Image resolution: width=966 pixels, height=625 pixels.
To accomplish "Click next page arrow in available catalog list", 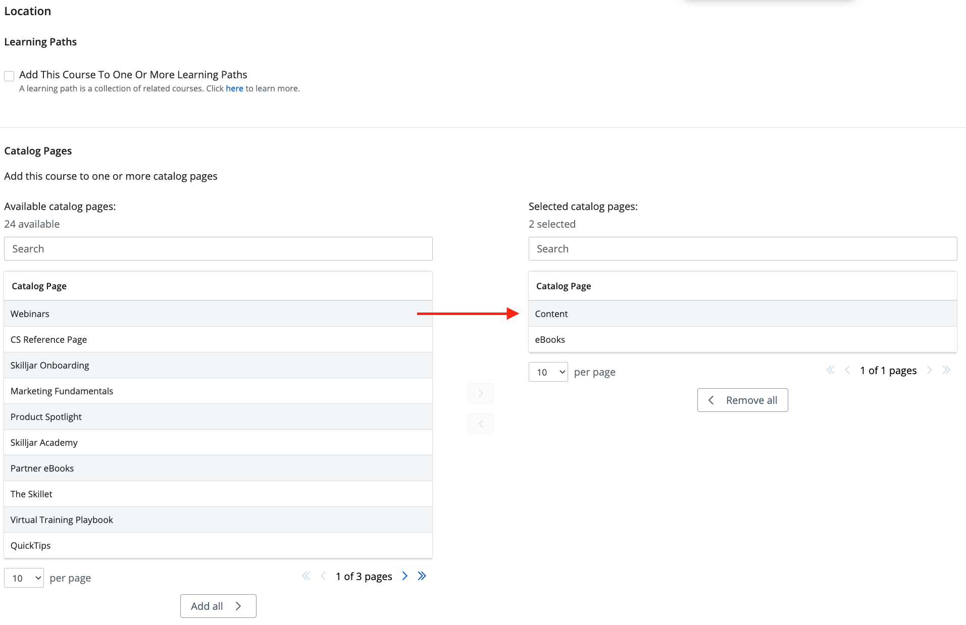I will 404,576.
